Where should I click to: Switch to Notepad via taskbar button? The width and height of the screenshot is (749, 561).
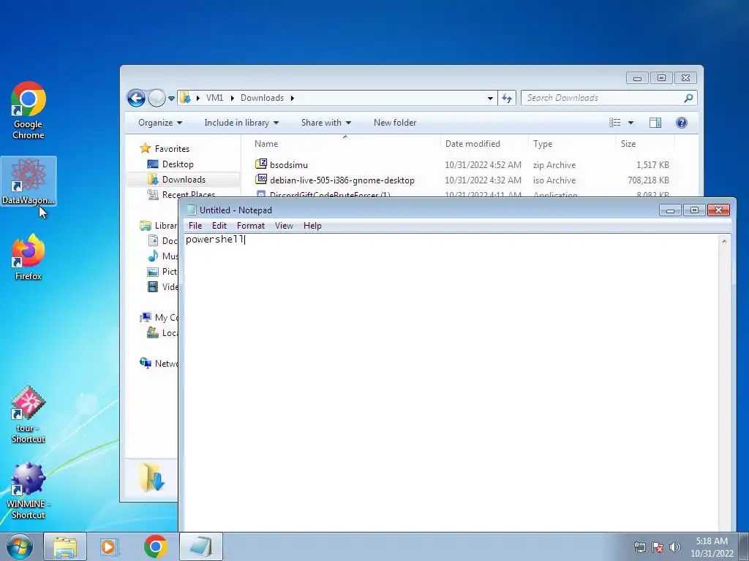[x=201, y=546]
